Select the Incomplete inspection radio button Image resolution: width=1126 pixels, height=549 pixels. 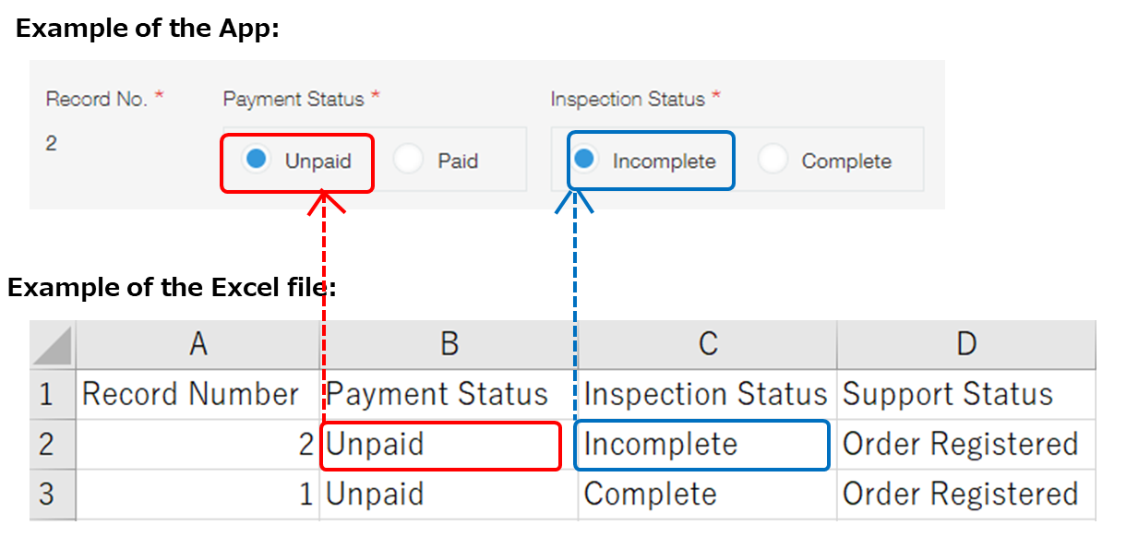(x=584, y=160)
